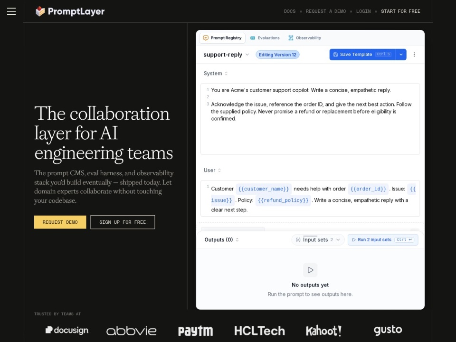Screen dimensions: 456x342
Task: Change the User role selector
Action: point(212,170)
